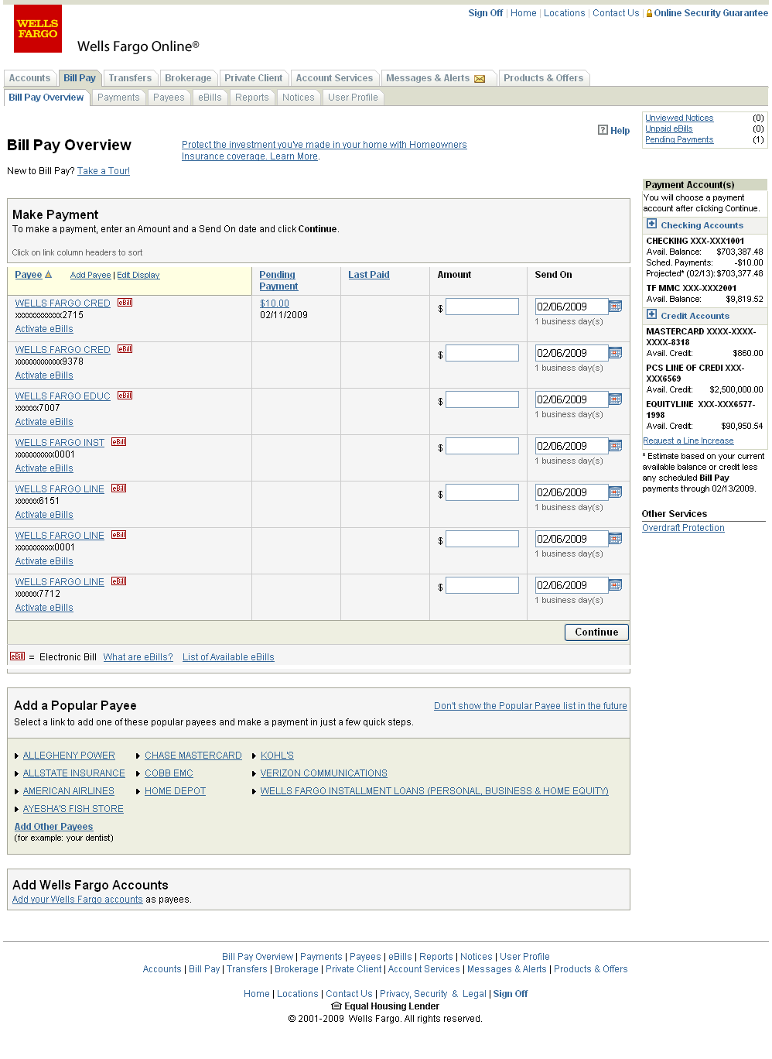Screen dimensions: 772x1059
Task: Switch to Reports sub-tab
Action: [252, 98]
